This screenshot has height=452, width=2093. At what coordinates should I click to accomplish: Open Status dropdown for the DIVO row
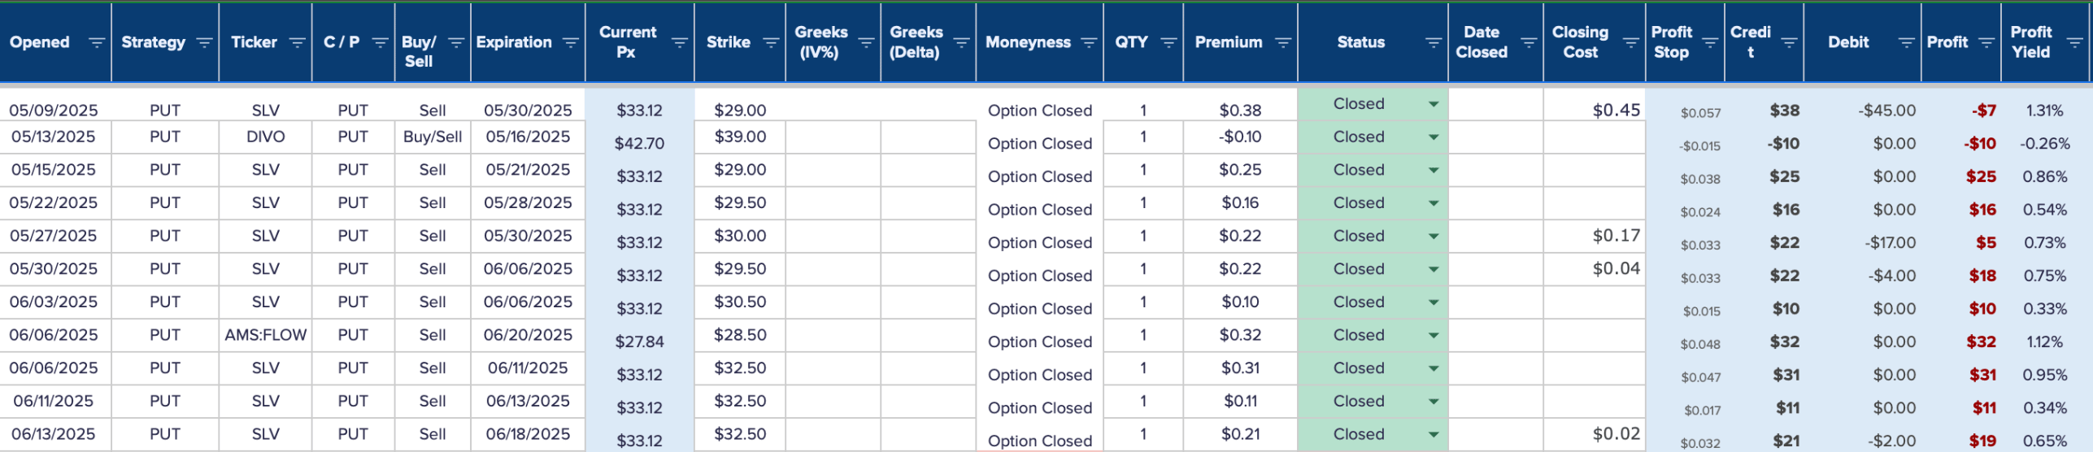tap(1433, 137)
